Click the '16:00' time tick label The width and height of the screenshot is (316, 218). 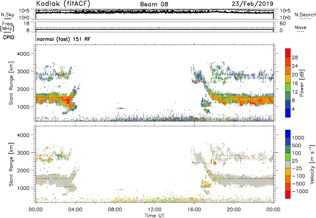coord(194,210)
